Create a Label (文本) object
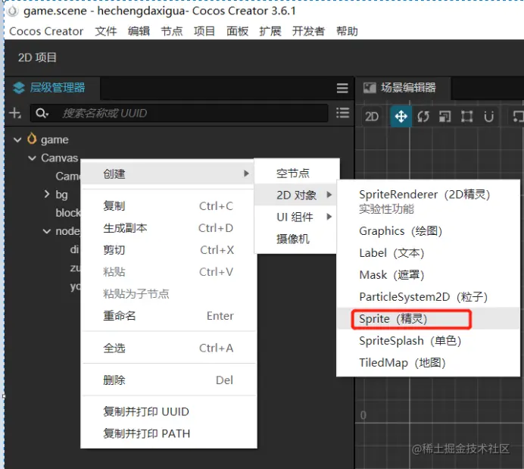This screenshot has height=469, width=524. click(x=428, y=253)
